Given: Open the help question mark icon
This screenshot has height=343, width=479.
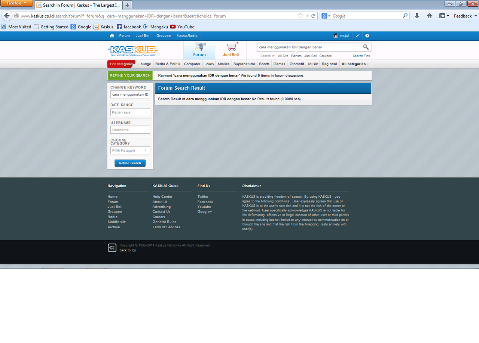Looking at the screenshot, I should click(x=367, y=36).
